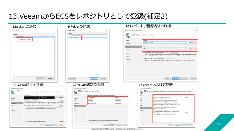Select the Name step in Bucket dialog

(128, 40)
